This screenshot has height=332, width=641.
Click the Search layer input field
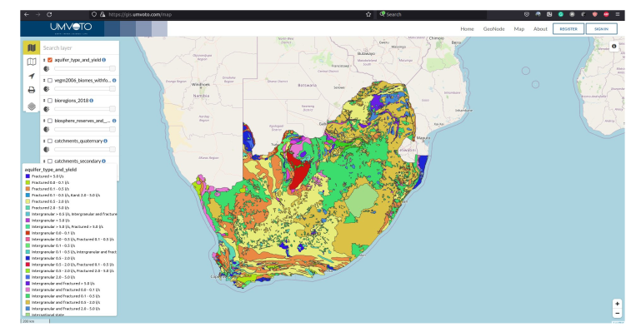[x=79, y=47]
